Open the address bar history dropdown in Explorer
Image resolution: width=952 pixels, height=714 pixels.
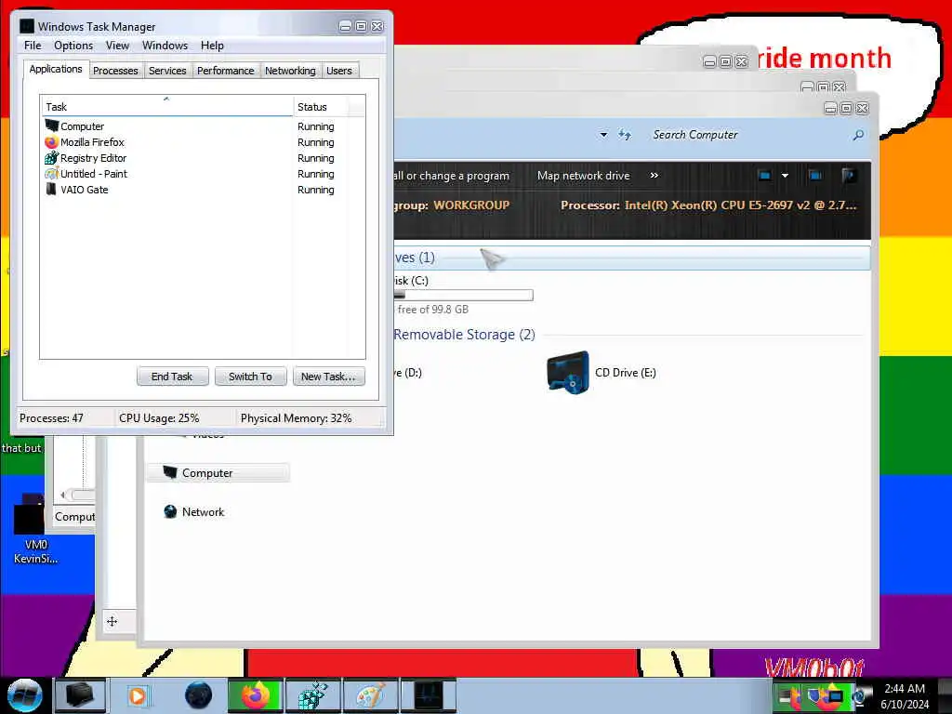(603, 135)
